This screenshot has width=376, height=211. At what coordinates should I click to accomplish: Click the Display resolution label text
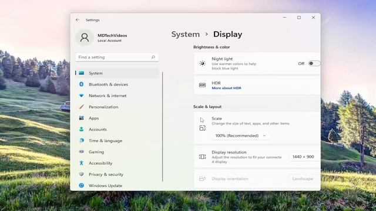click(229, 152)
